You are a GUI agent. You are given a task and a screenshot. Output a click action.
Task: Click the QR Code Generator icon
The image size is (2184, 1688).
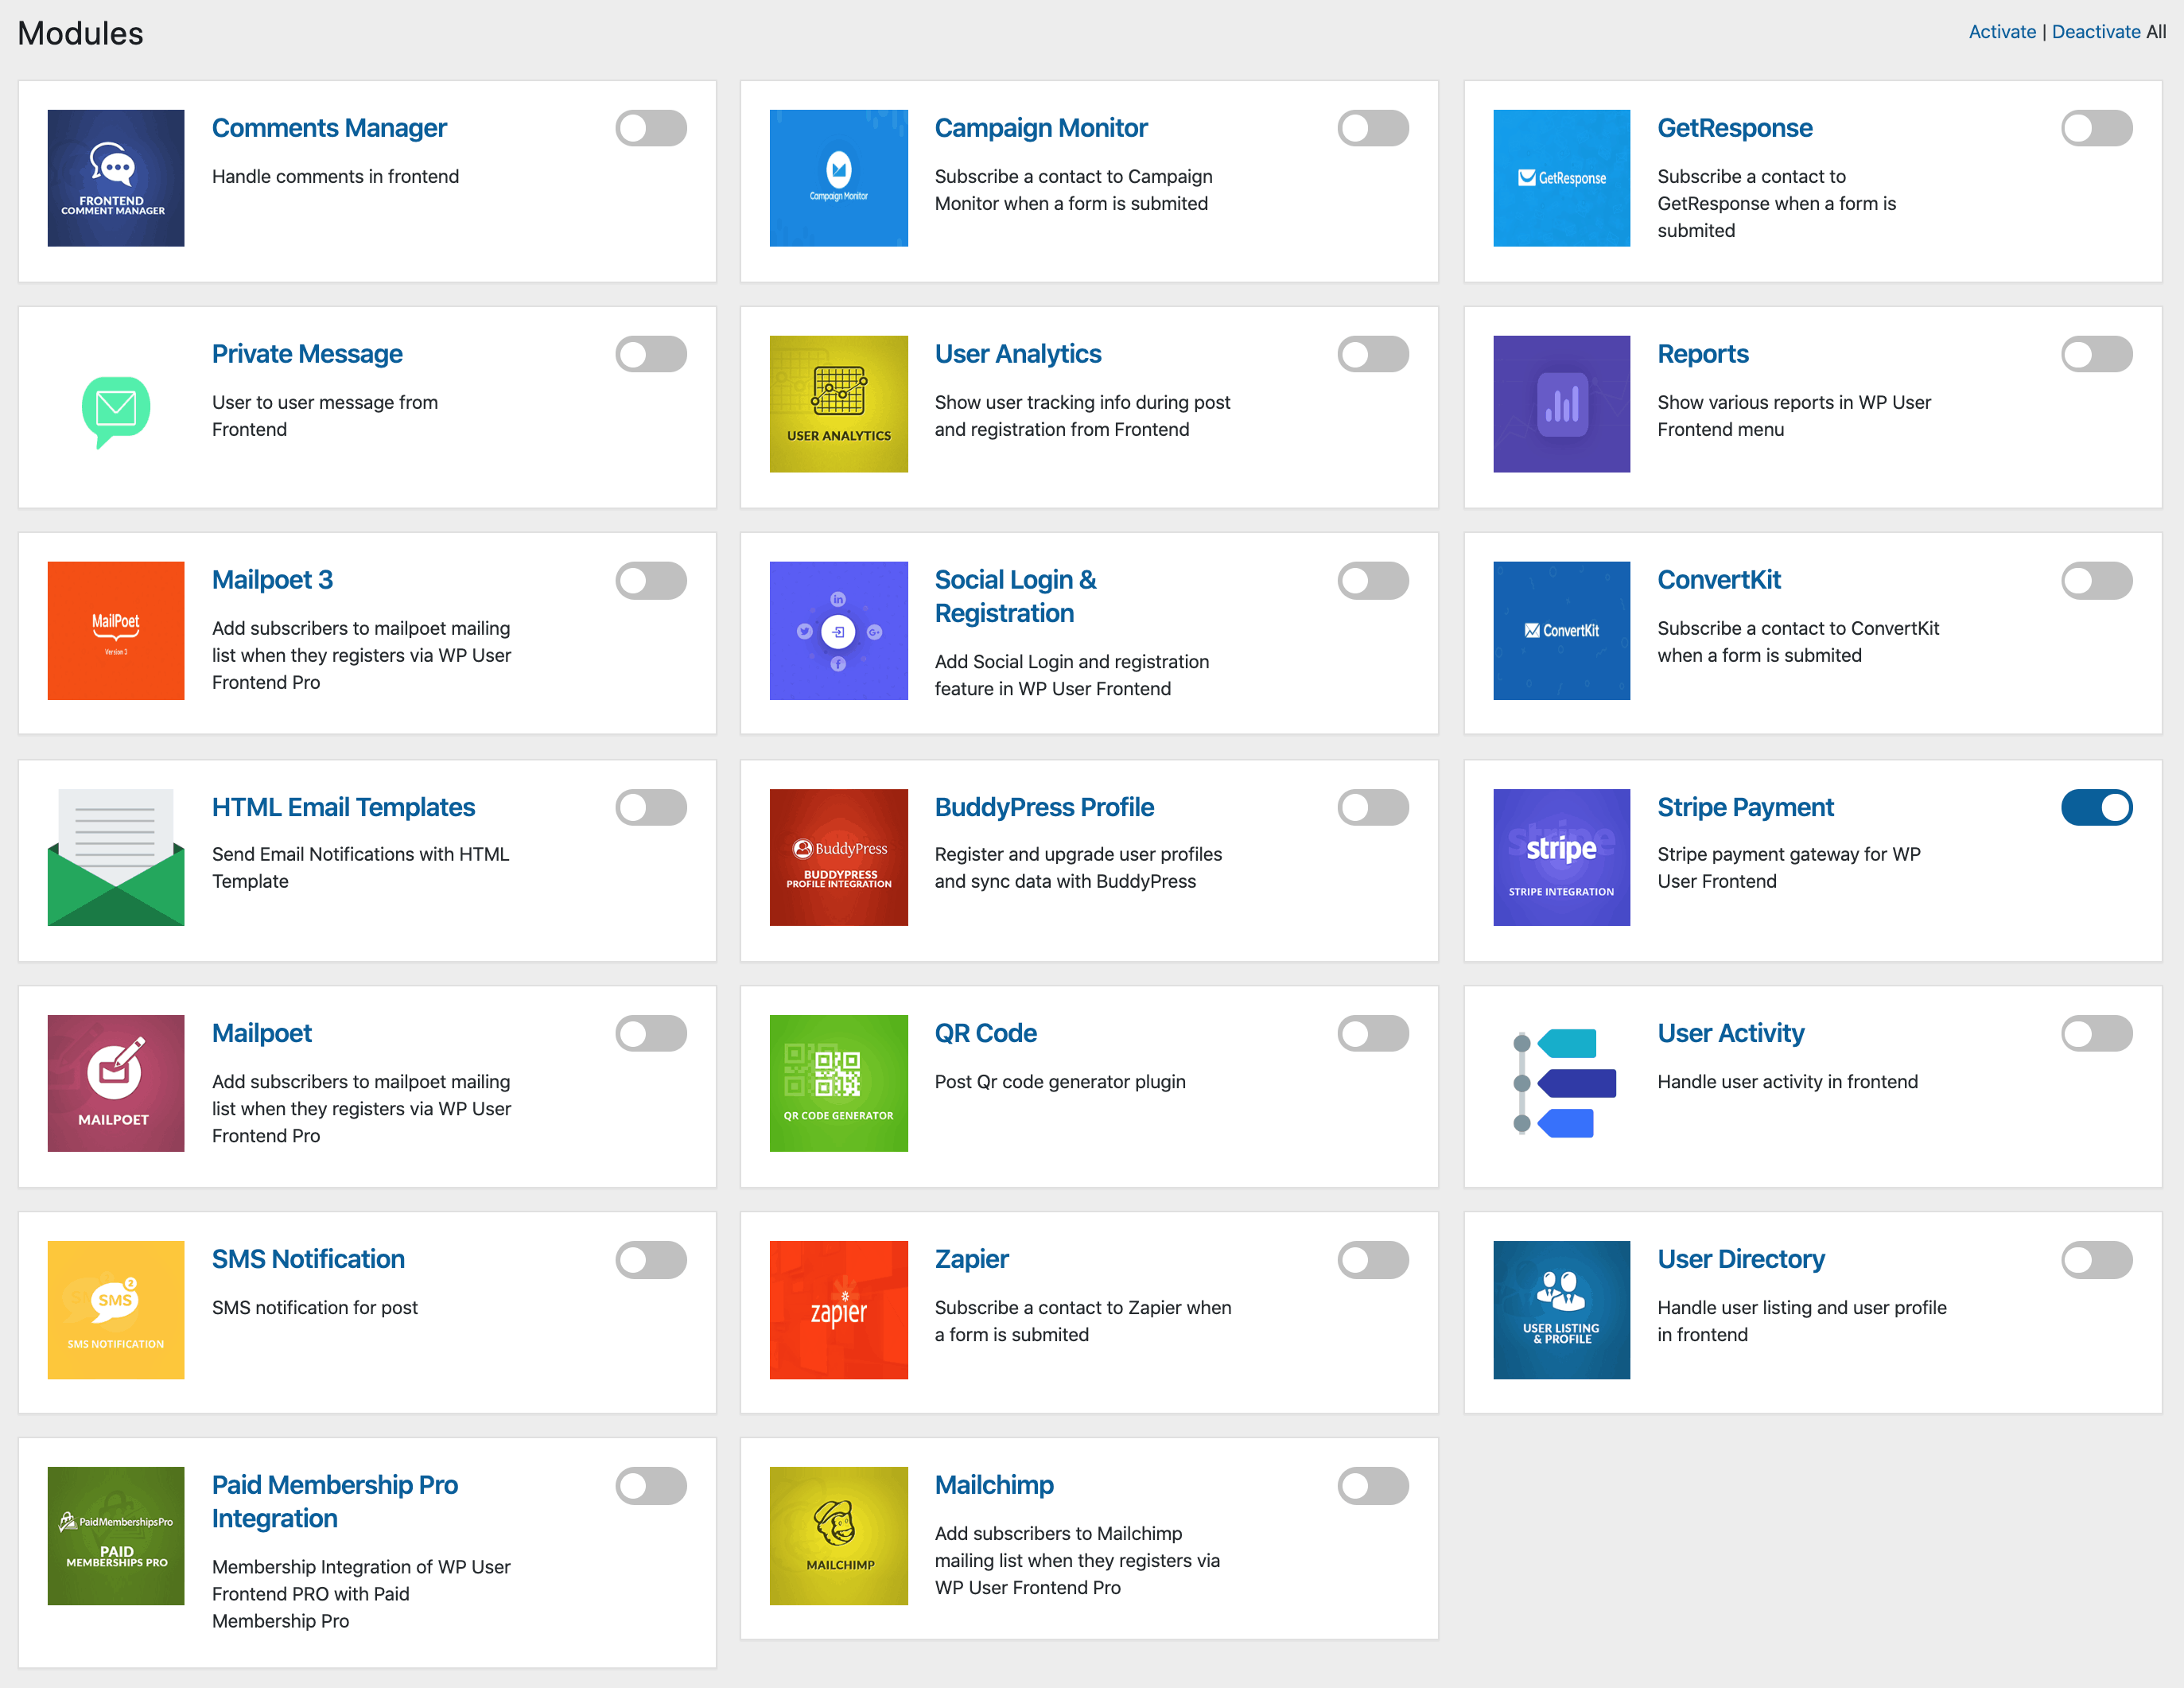839,1084
